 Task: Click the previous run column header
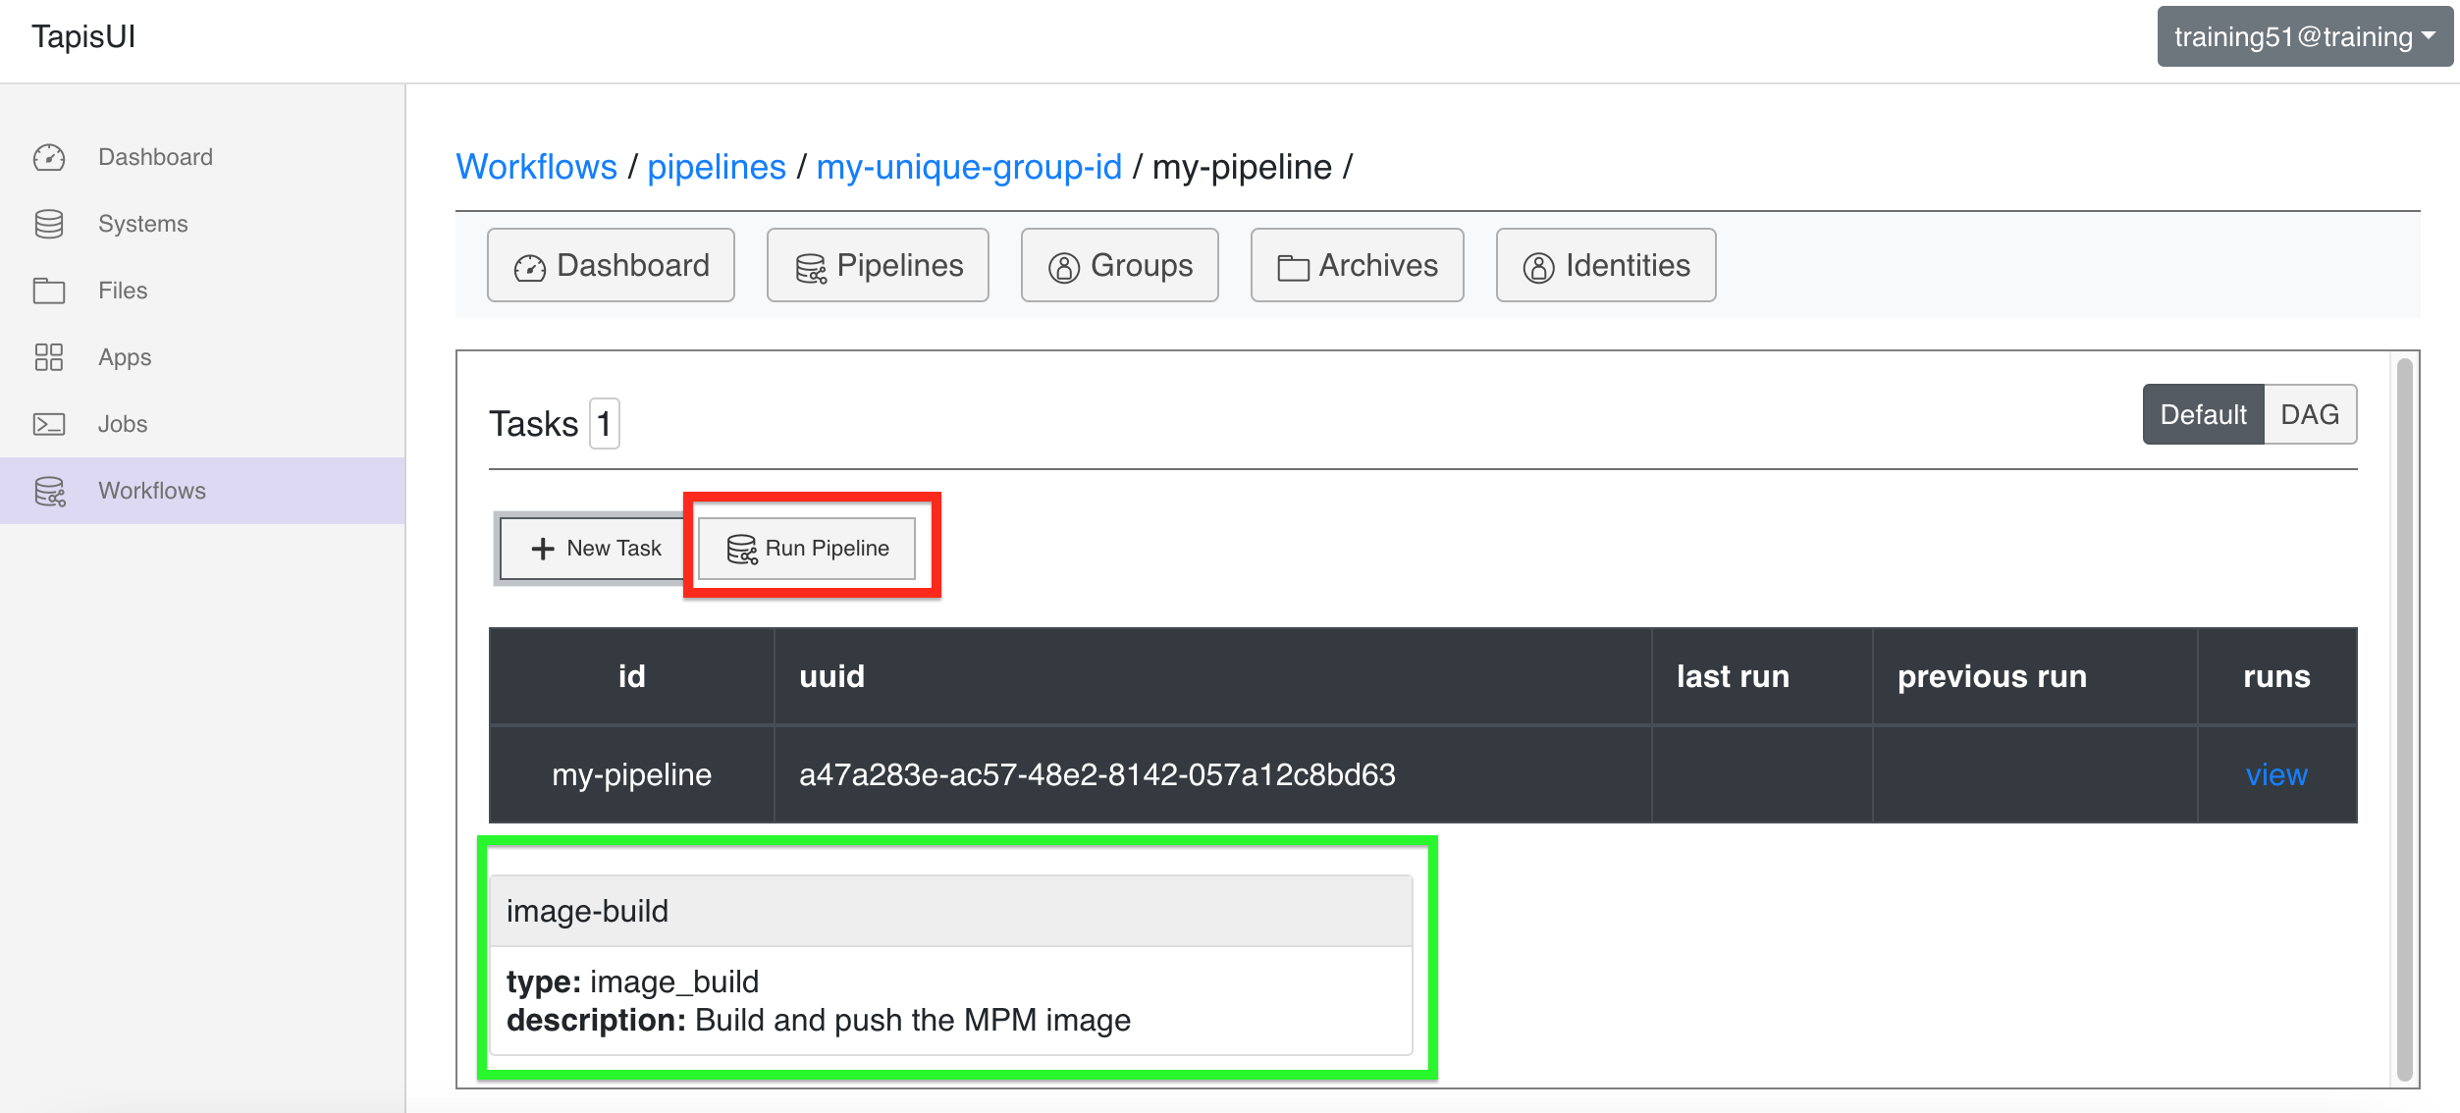[2034, 676]
